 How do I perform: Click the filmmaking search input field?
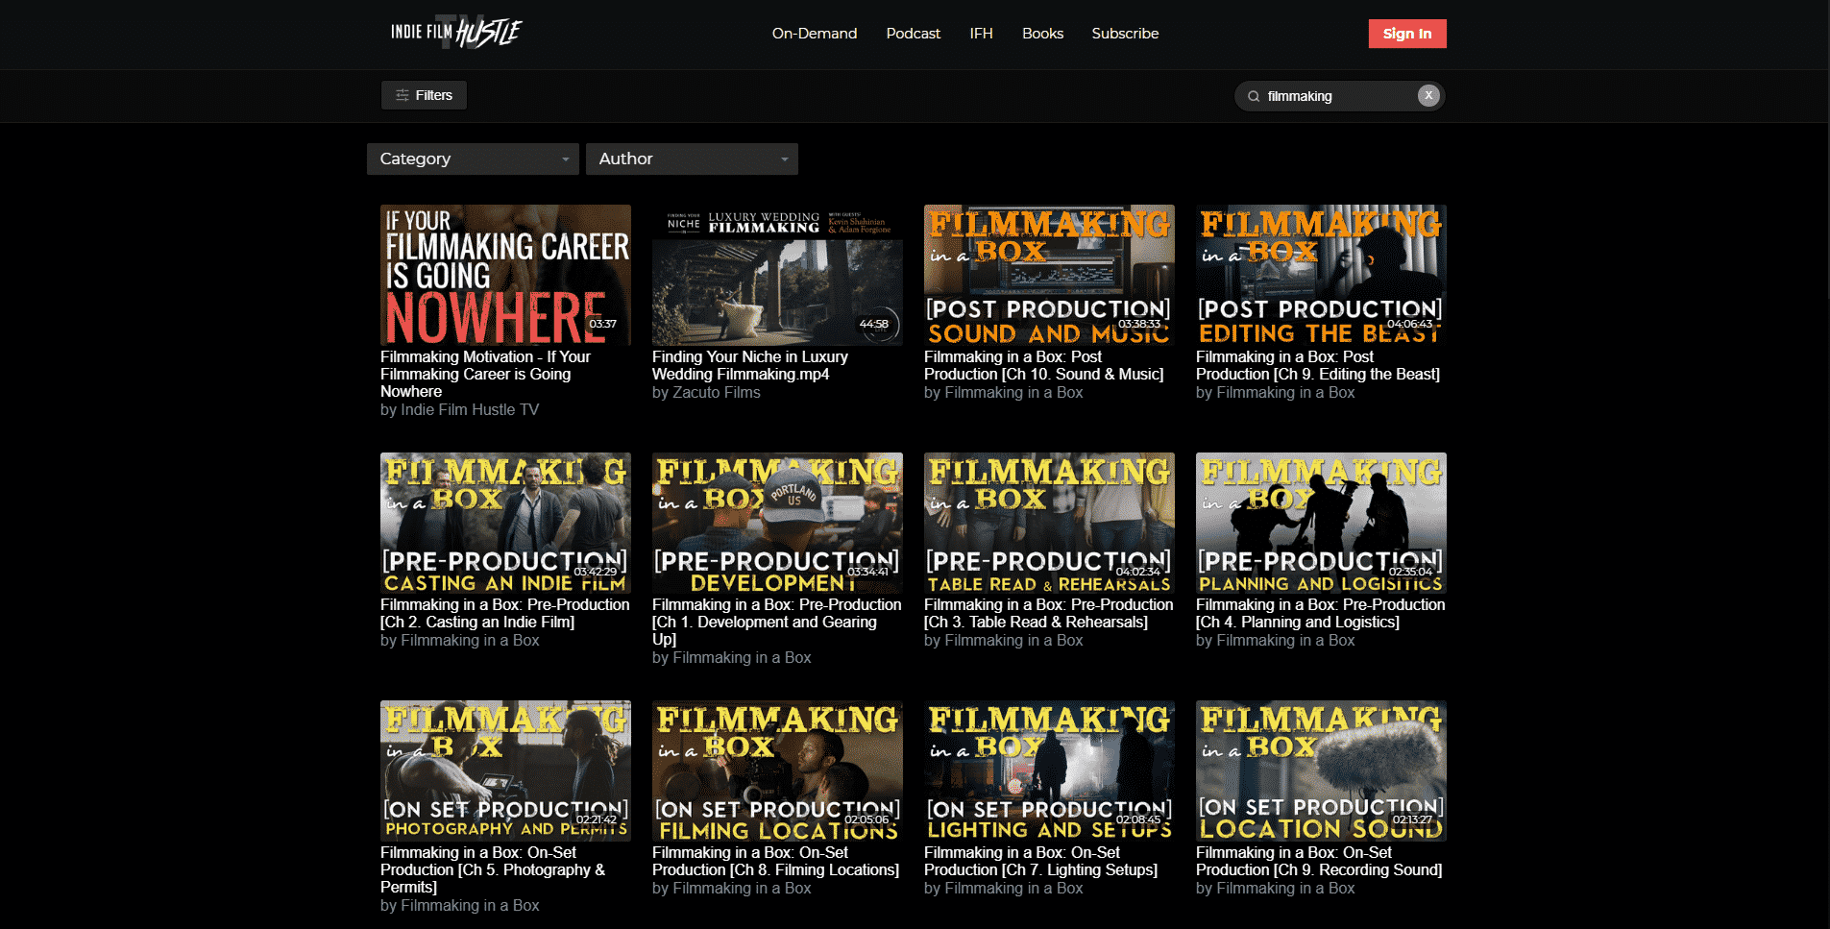pyautogui.click(x=1339, y=96)
